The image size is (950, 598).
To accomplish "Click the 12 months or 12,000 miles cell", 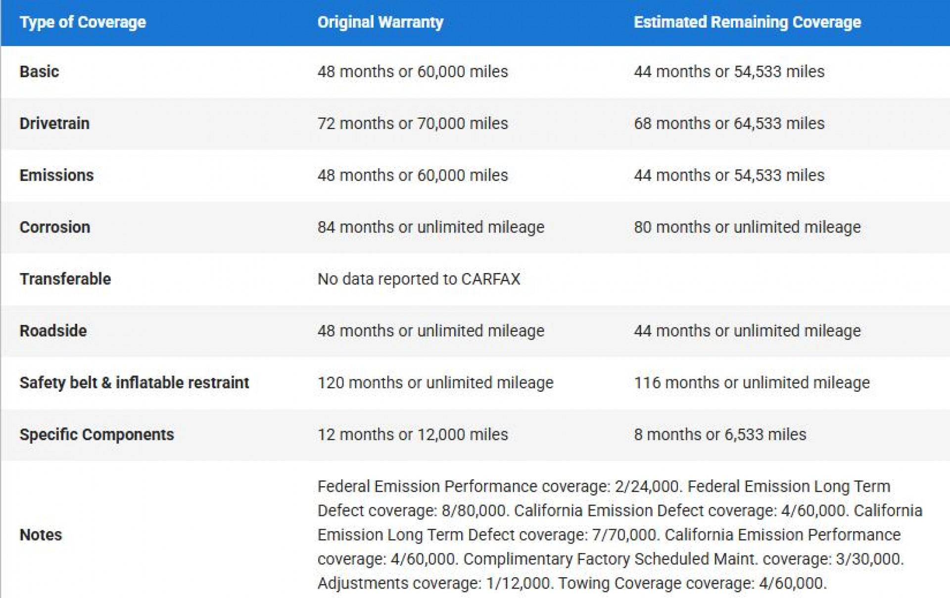I will tap(413, 434).
